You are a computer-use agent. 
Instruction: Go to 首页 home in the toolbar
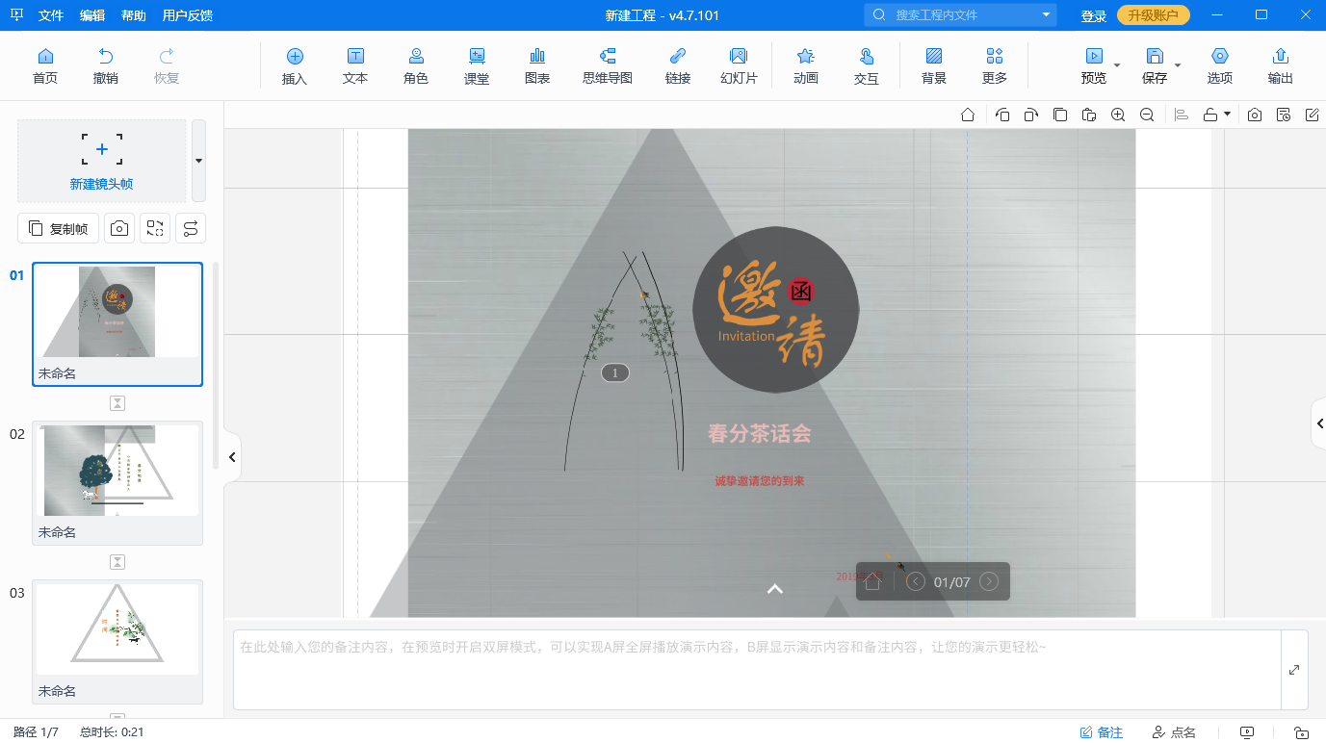(x=45, y=65)
